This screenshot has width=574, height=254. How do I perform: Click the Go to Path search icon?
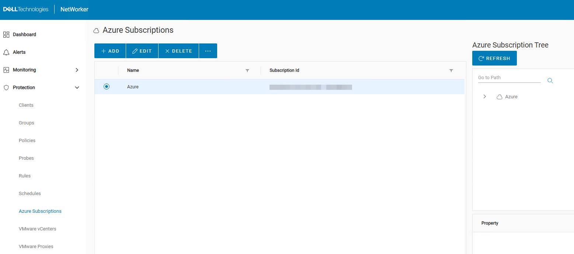(550, 81)
